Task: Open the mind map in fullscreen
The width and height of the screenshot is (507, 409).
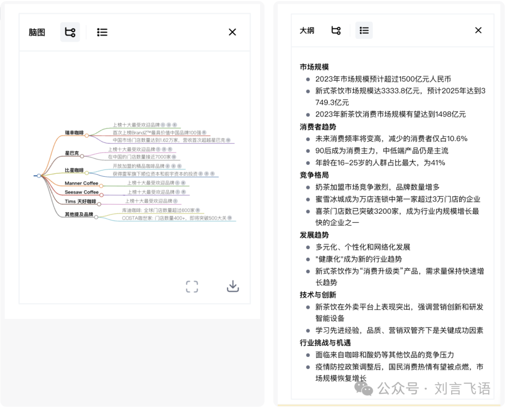Action: (x=192, y=286)
